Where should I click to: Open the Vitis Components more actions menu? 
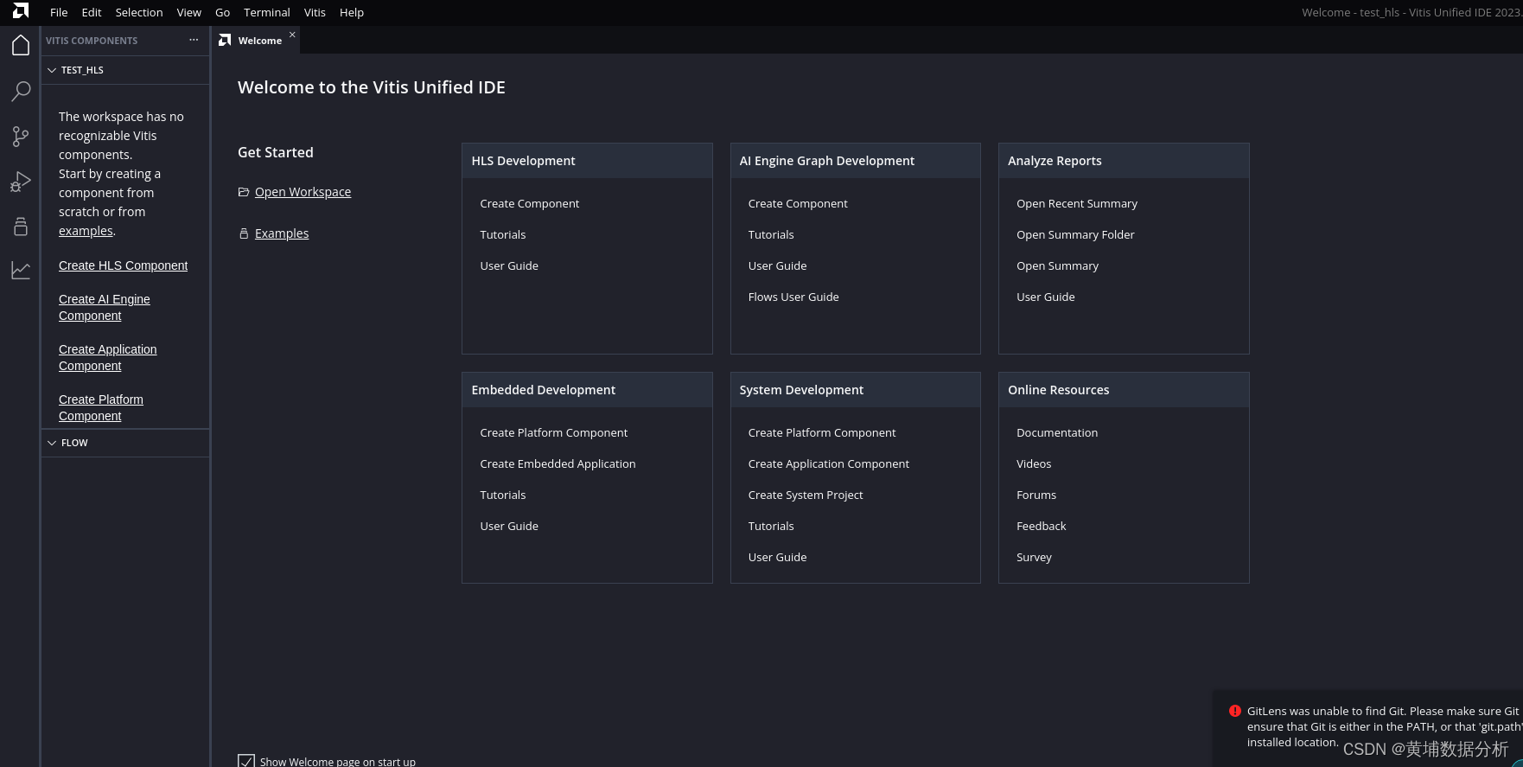(x=194, y=40)
